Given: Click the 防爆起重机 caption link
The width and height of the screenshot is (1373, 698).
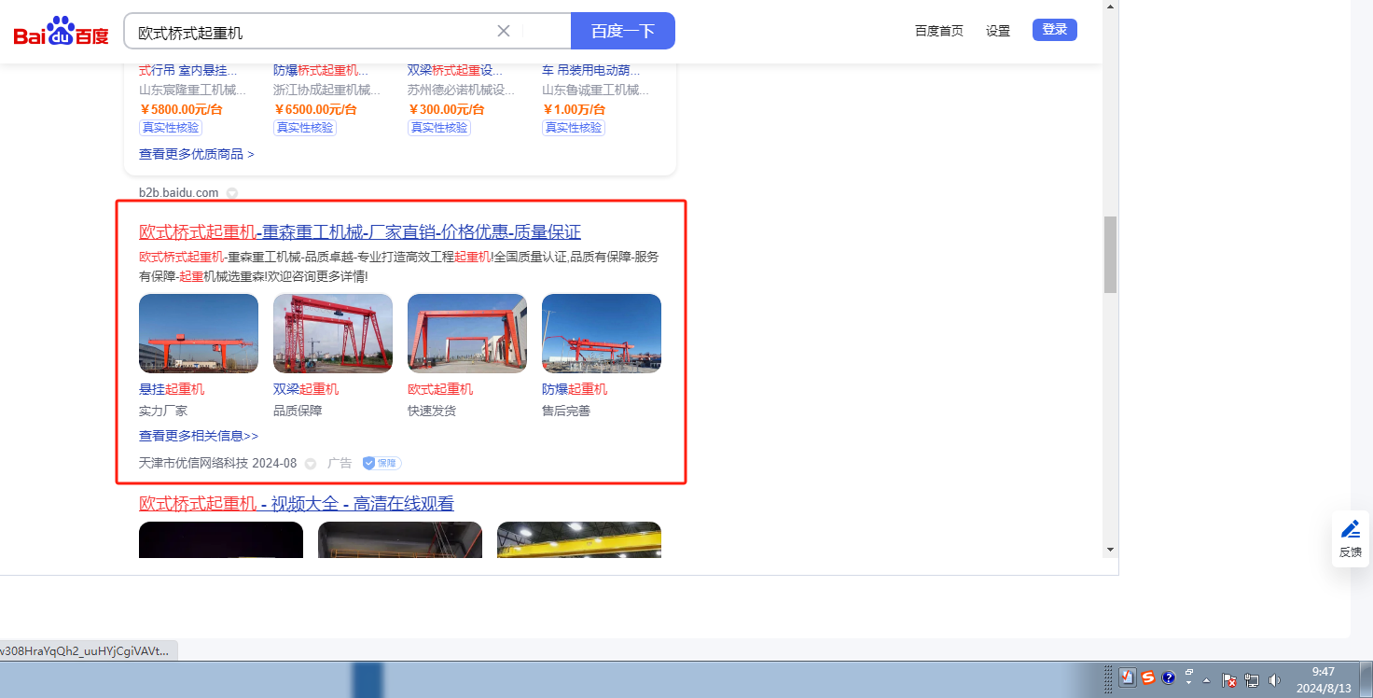Looking at the screenshot, I should [575, 389].
